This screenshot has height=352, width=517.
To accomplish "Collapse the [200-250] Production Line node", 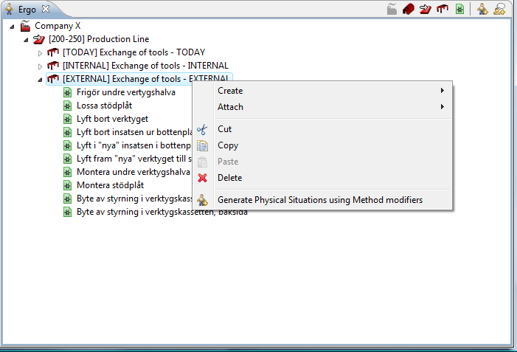I will coord(27,39).
